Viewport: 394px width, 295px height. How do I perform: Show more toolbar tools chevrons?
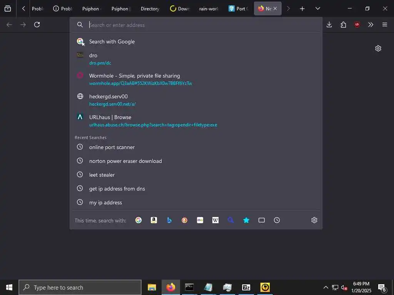371,25
